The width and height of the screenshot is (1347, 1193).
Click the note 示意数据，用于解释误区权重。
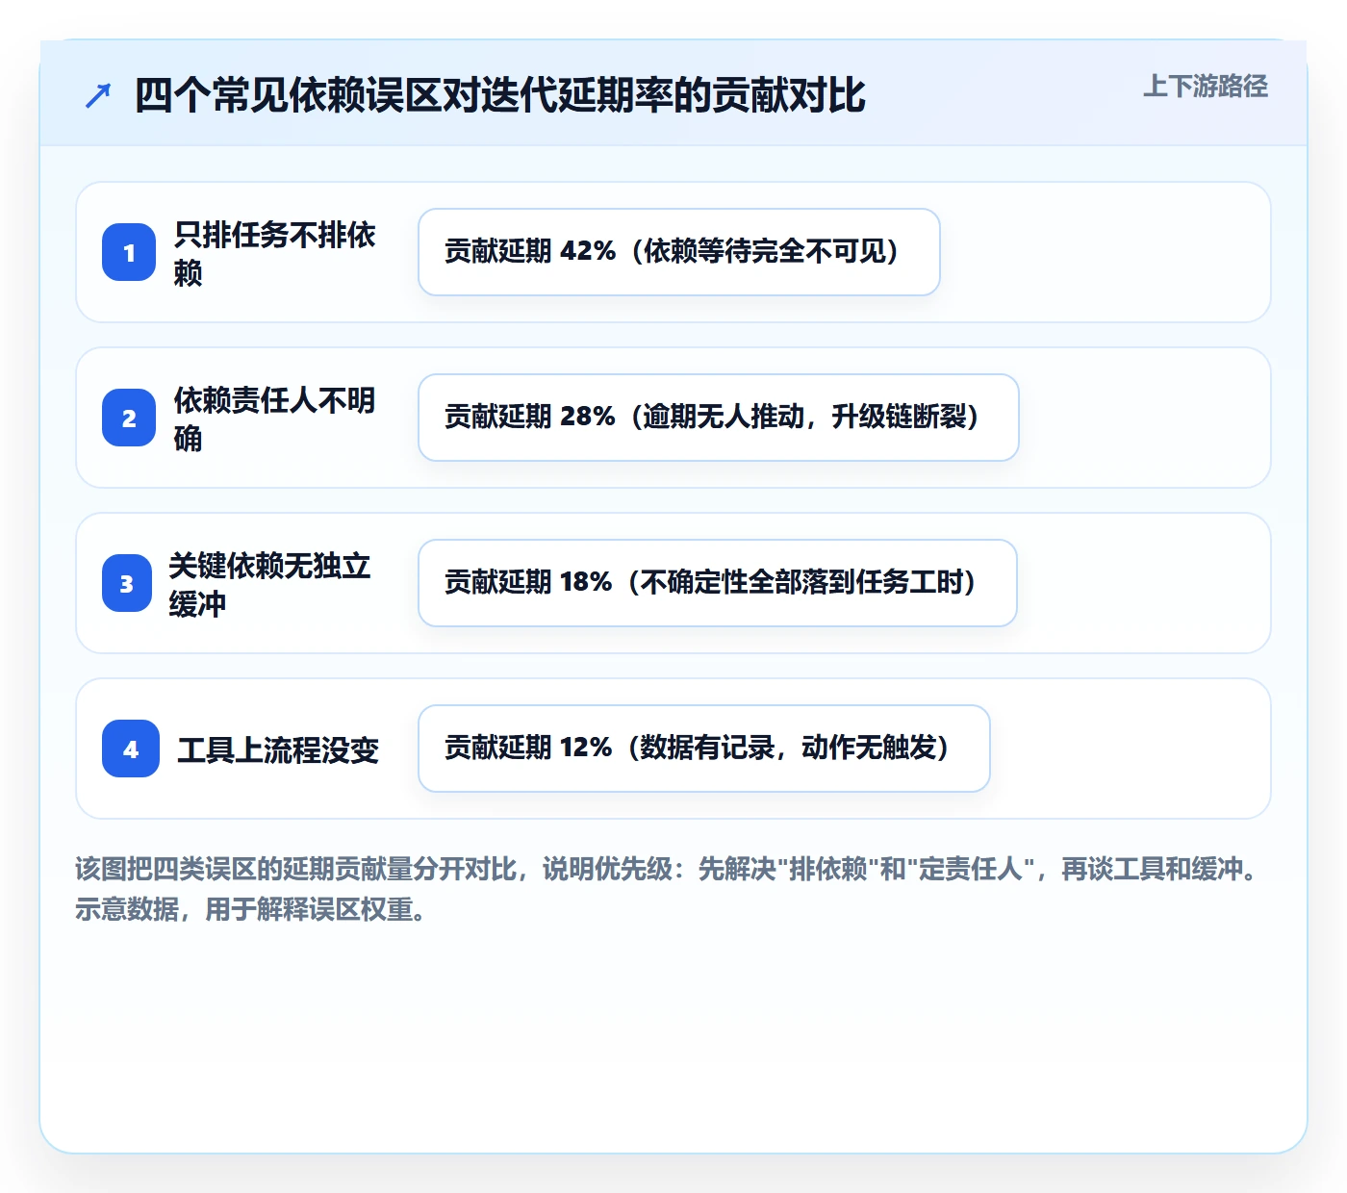(250, 909)
